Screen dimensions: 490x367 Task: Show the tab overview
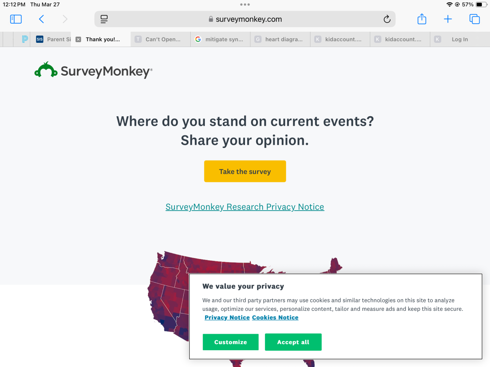coord(474,19)
